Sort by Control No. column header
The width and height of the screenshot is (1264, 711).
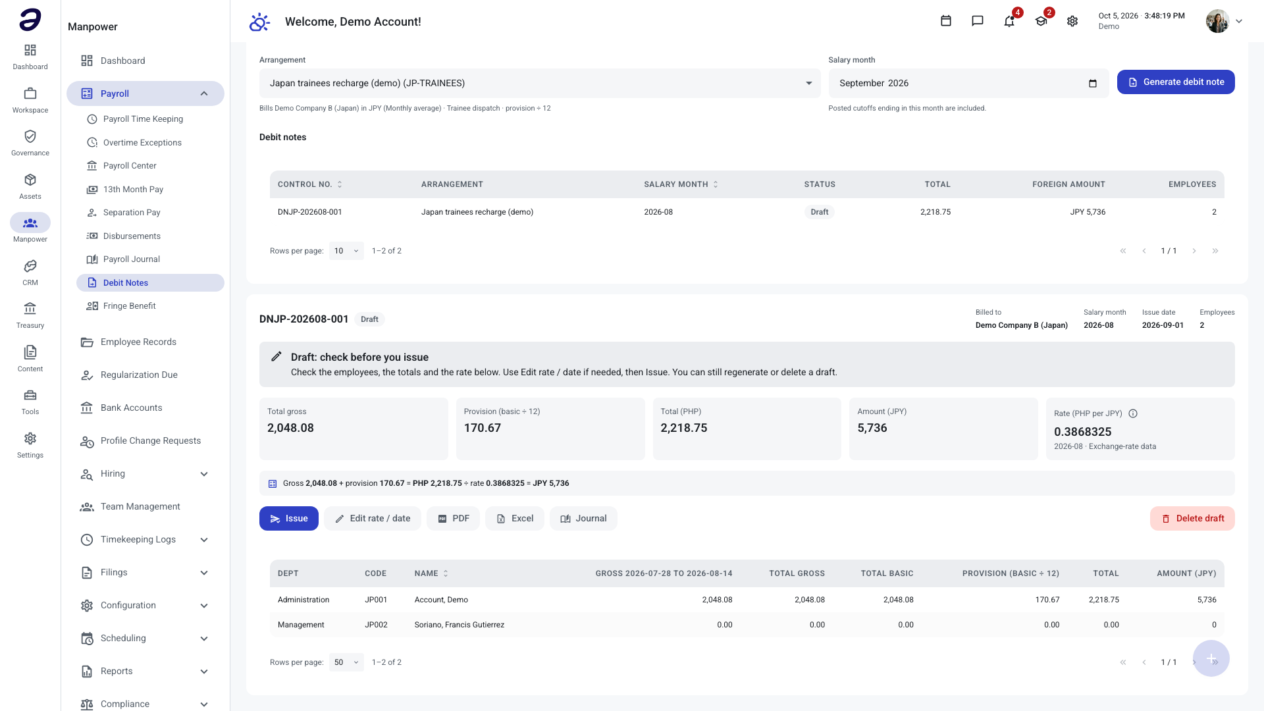[x=309, y=184]
